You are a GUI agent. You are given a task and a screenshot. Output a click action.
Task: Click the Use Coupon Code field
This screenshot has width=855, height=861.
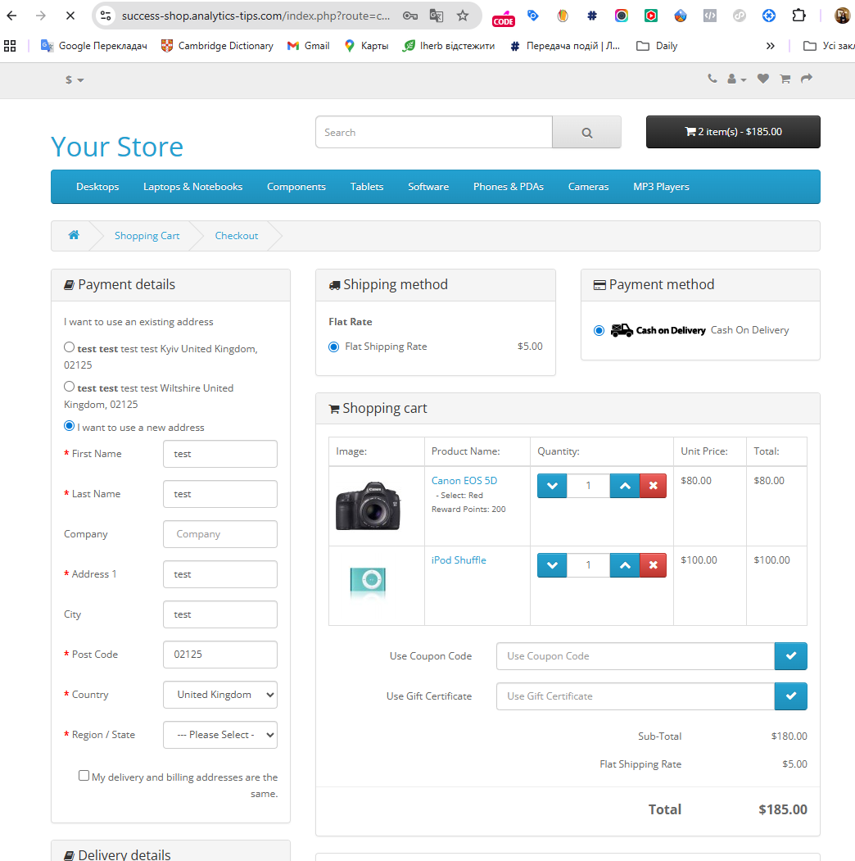point(636,656)
